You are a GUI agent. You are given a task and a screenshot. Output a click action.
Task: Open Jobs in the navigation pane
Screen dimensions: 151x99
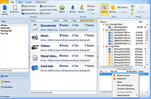(14, 76)
